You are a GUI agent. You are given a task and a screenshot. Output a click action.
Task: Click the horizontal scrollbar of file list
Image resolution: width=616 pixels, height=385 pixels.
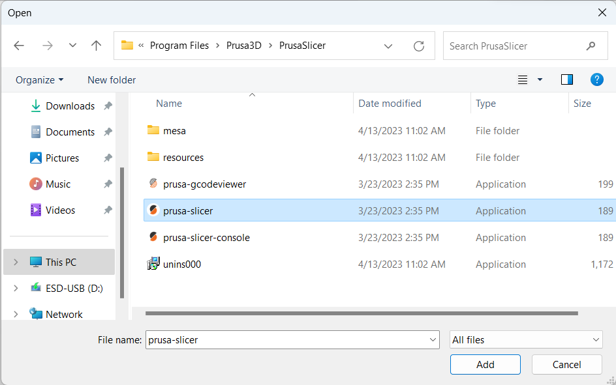point(362,313)
